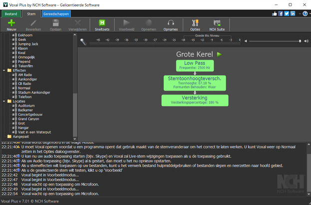Play the Grote Kerel voice preview
The image size is (311, 205).
pos(219,54)
